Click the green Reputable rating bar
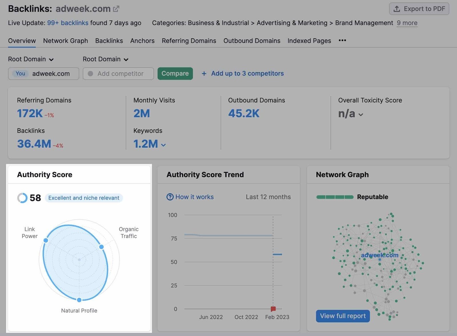 335,197
